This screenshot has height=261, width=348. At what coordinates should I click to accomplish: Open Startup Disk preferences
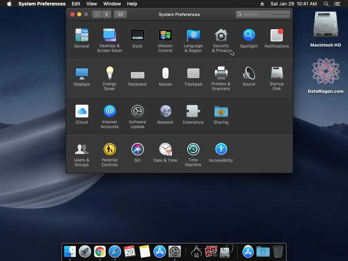[277, 79]
